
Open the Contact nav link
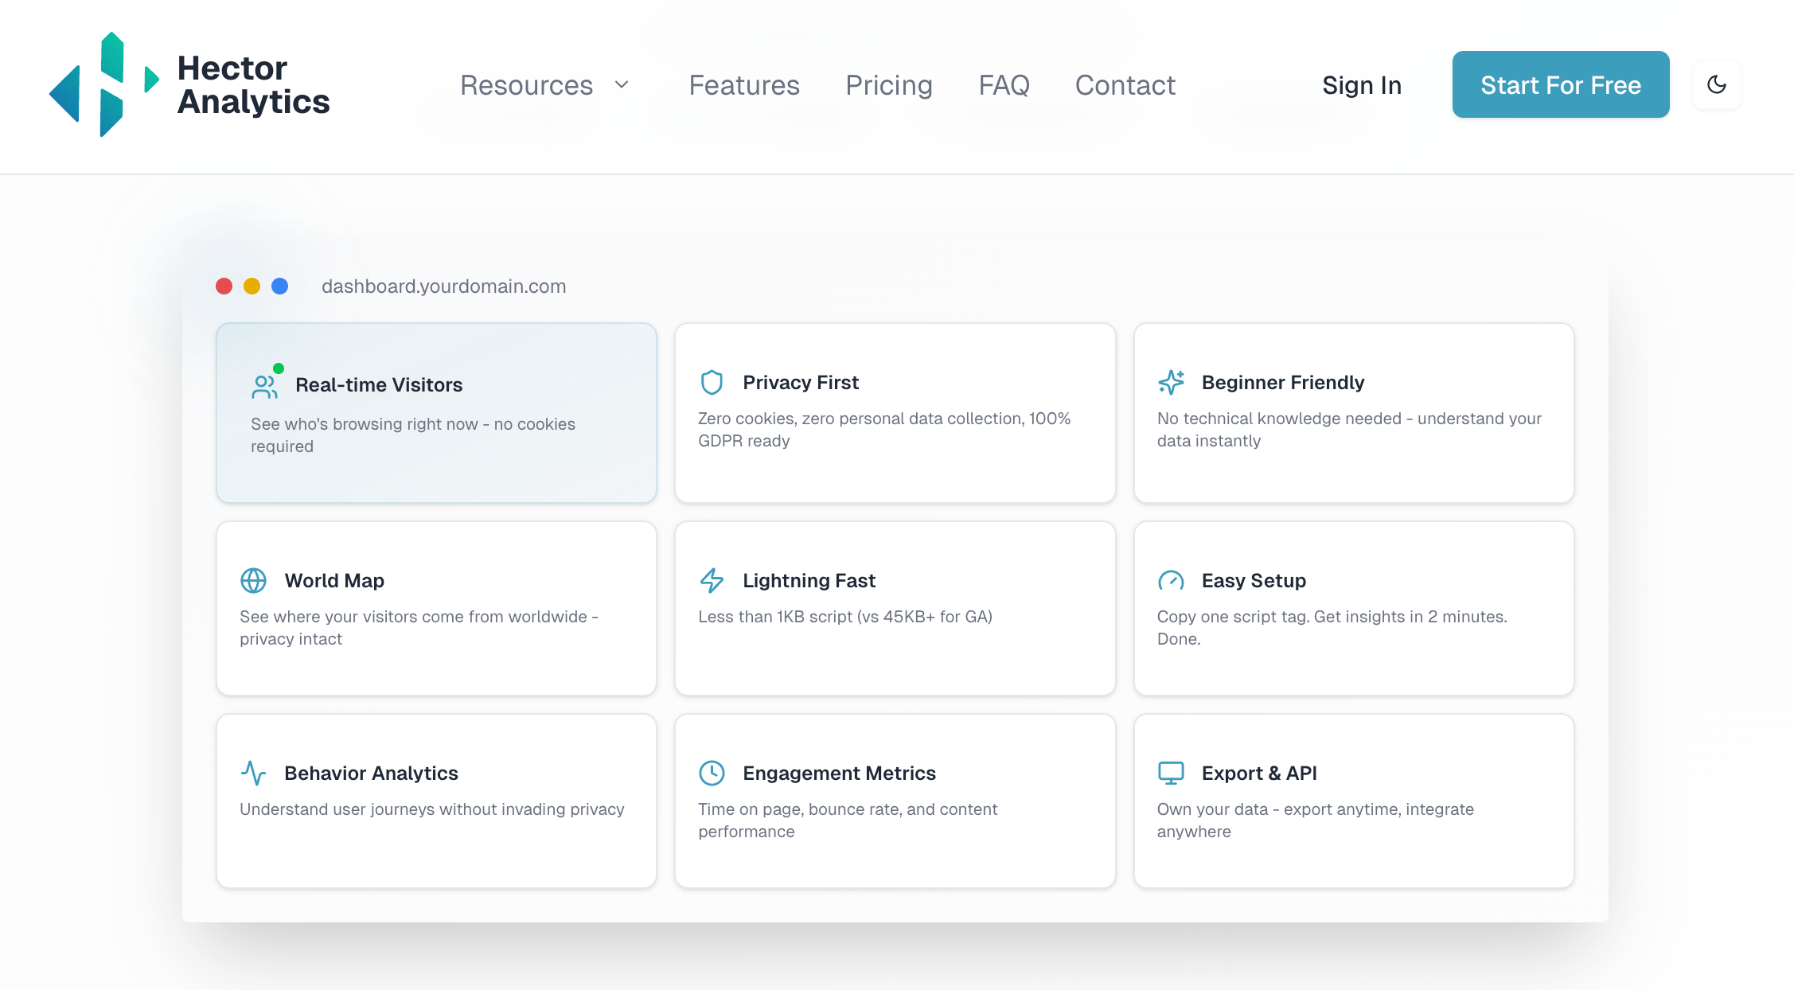1125,84
